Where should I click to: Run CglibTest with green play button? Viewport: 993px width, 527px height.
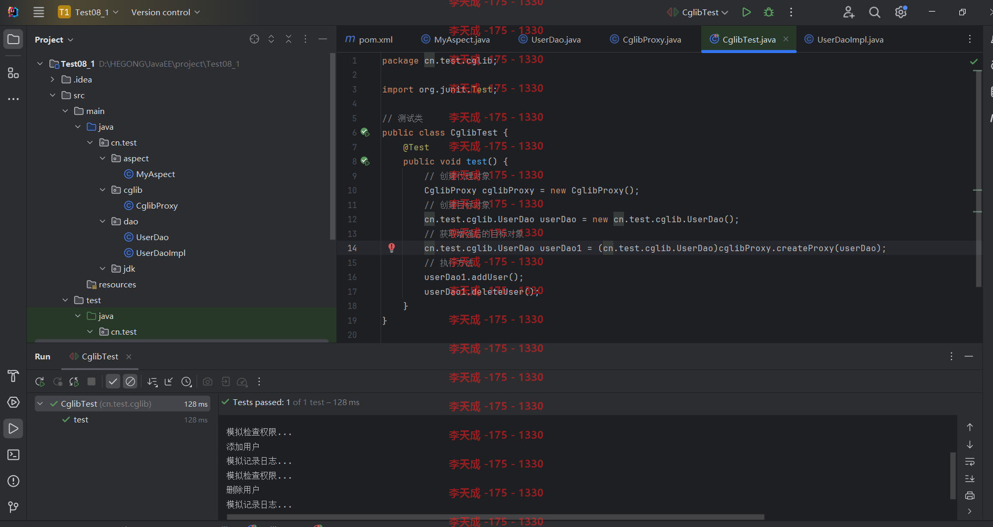click(x=746, y=12)
